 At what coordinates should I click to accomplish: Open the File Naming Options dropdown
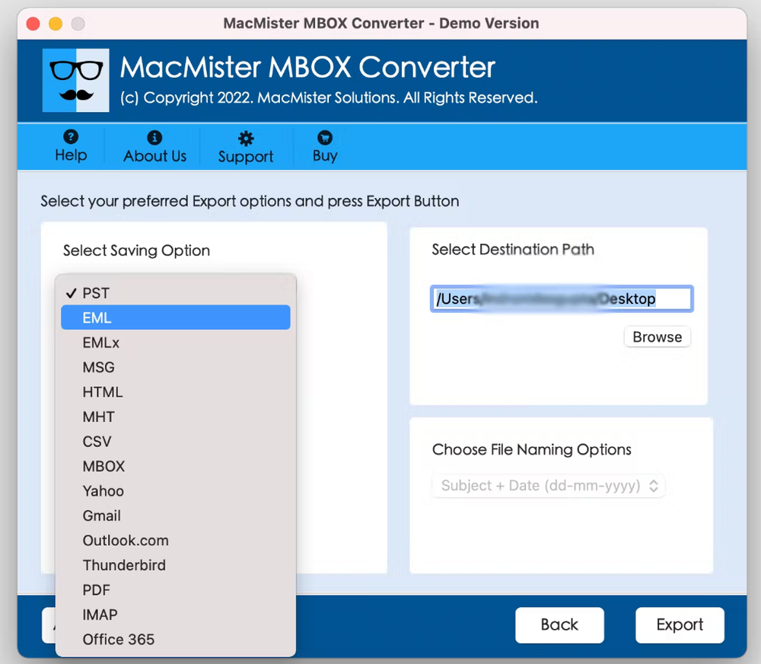tap(548, 485)
